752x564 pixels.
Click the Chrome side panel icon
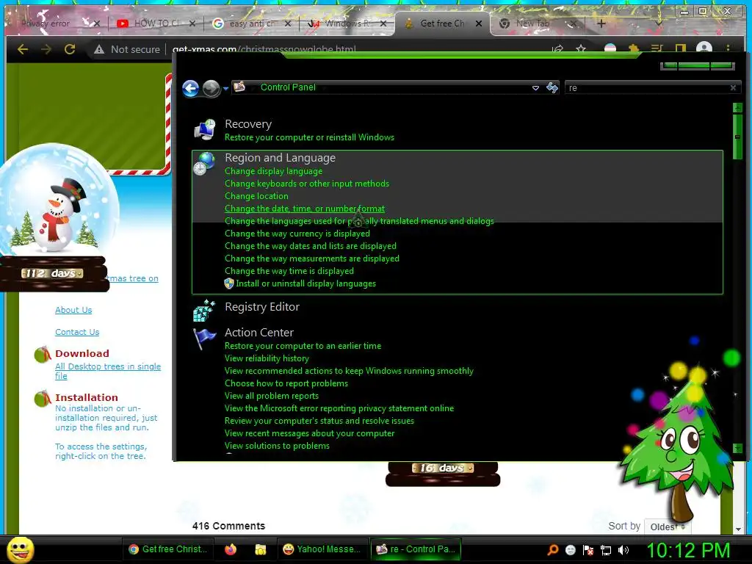[x=680, y=48]
